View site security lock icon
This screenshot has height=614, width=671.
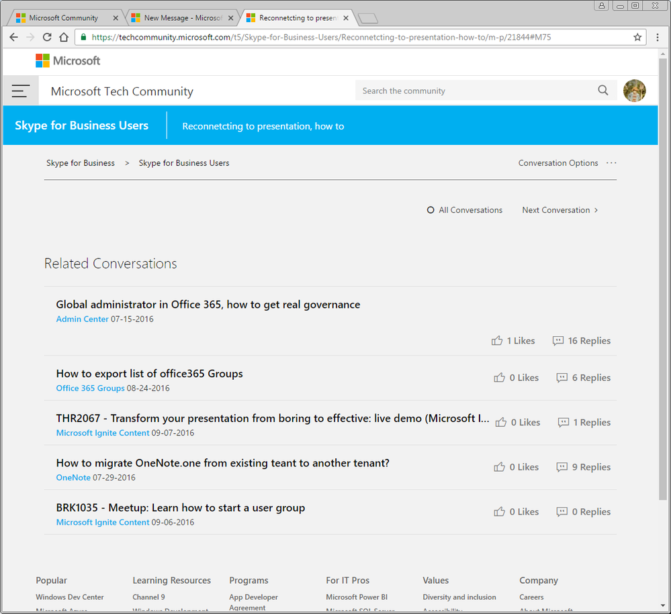click(83, 37)
